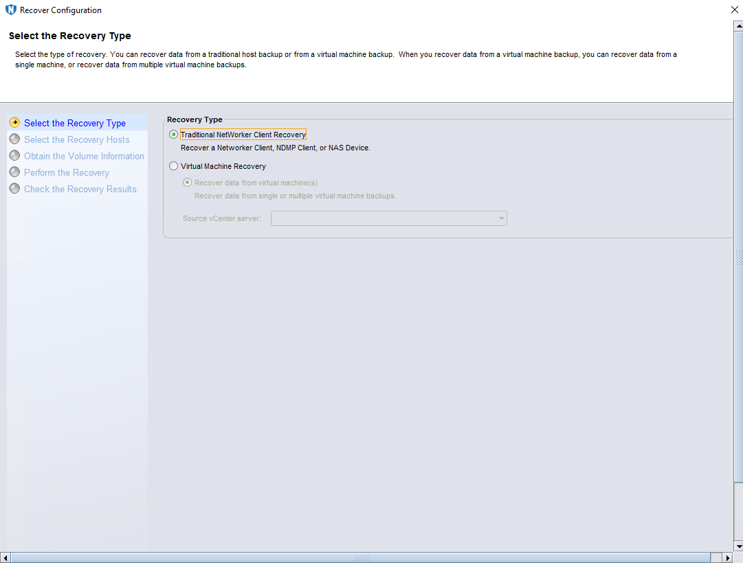Go to Obtain the Volume Information step
Image resolution: width=743 pixels, height=563 pixels.
(84, 157)
